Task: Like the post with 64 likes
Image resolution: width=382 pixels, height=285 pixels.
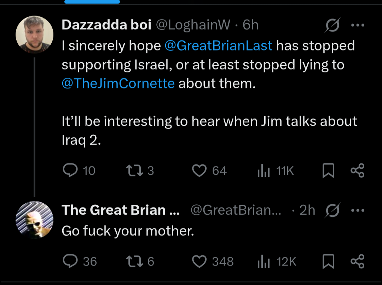Action: 199,171
